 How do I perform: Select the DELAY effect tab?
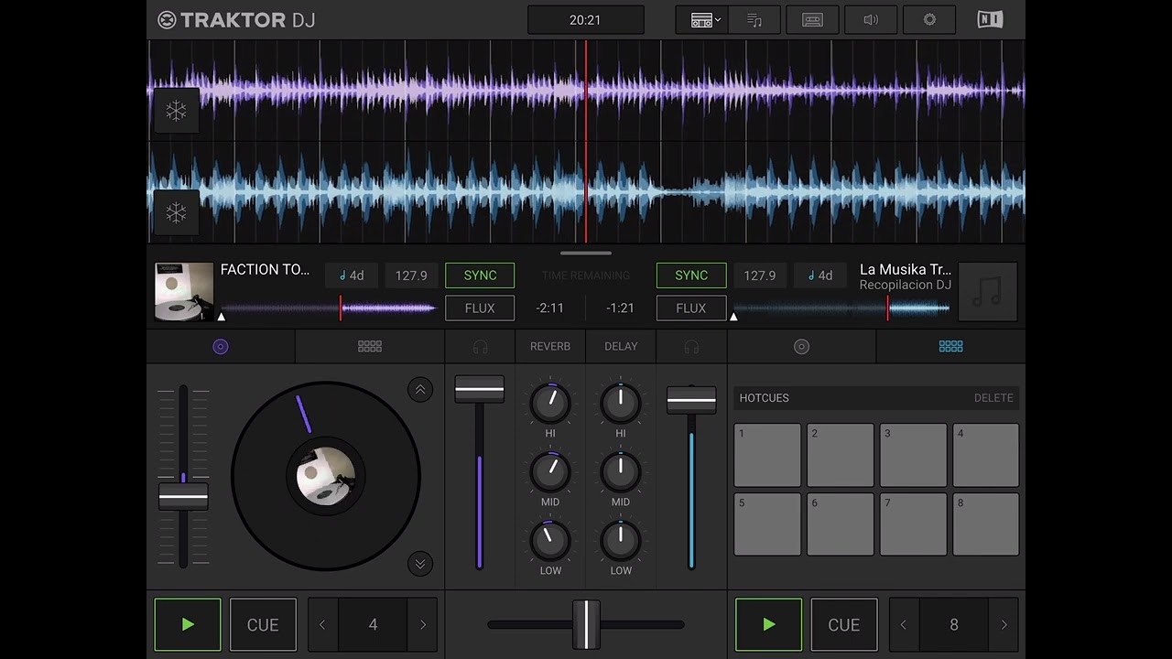[x=621, y=347]
